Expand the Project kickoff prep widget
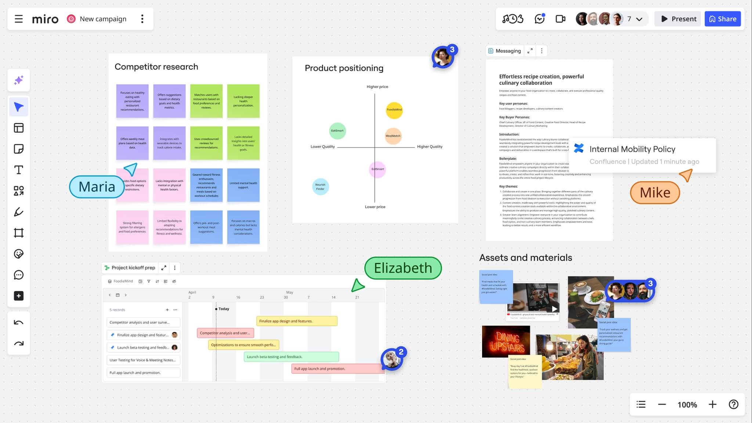The width and height of the screenshot is (752, 423). click(x=164, y=268)
